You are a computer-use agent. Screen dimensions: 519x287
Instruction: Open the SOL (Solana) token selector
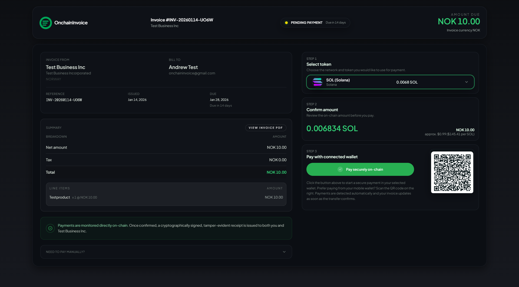coord(390,82)
